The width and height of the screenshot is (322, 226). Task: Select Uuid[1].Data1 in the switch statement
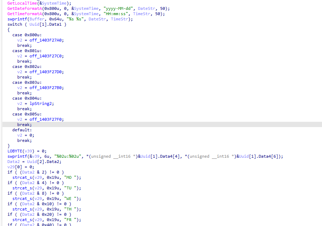(x=45, y=24)
